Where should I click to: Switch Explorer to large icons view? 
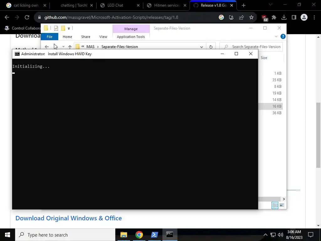click(x=282, y=205)
